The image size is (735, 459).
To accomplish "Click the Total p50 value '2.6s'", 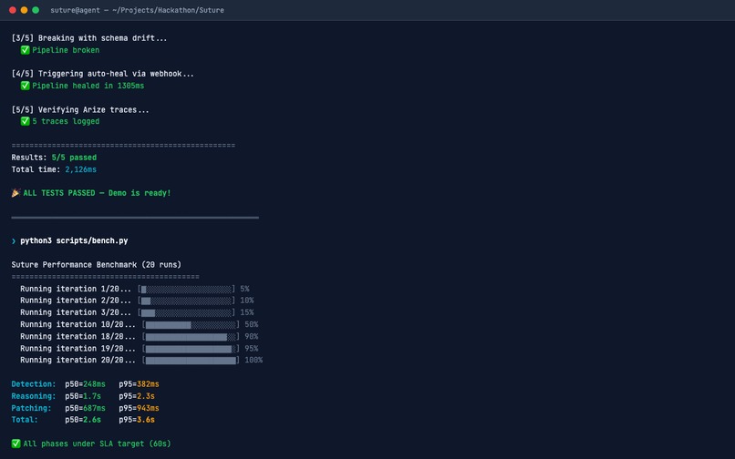I will pos(92,420).
